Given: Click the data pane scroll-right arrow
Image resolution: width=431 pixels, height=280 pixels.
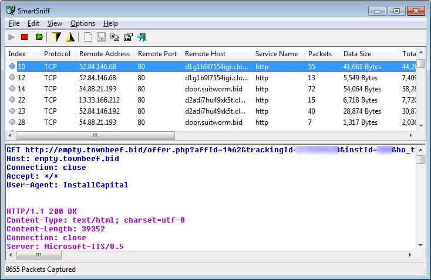Looking at the screenshot, I should [410, 255].
